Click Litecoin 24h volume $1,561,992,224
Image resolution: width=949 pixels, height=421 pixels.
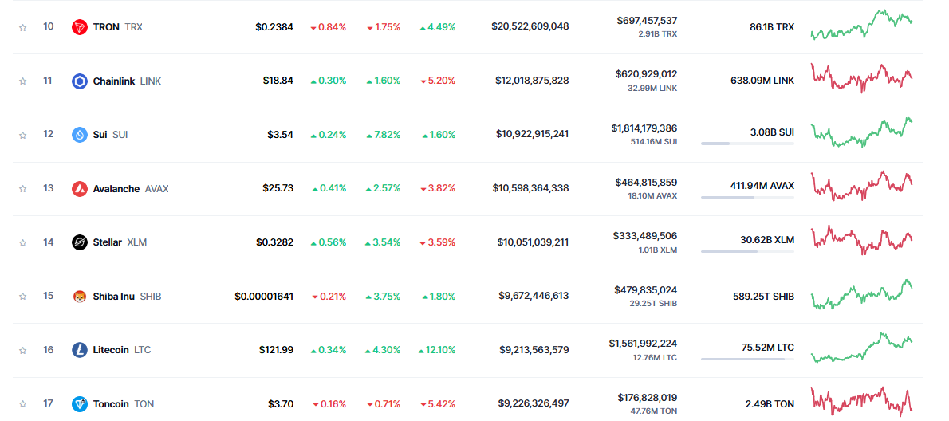(x=644, y=344)
